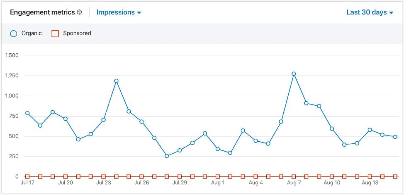
Task: Click the first organic data point at Jul 17
Action: pos(27,113)
